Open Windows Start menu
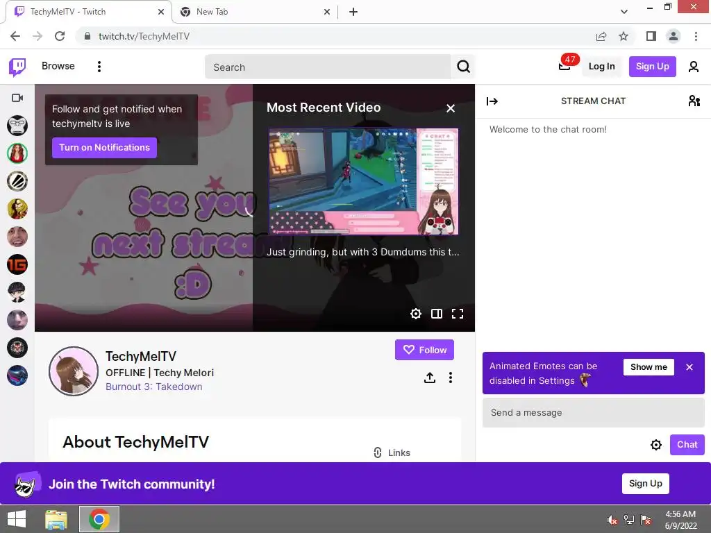The height and width of the screenshot is (533, 711). coord(17,519)
